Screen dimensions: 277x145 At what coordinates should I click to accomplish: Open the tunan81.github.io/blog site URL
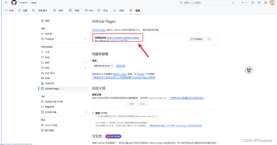123,37
